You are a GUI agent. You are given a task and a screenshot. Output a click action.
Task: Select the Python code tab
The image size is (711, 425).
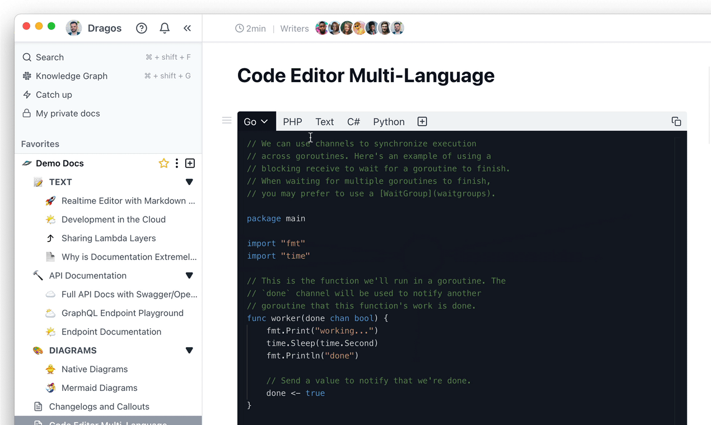(x=389, y=121)
